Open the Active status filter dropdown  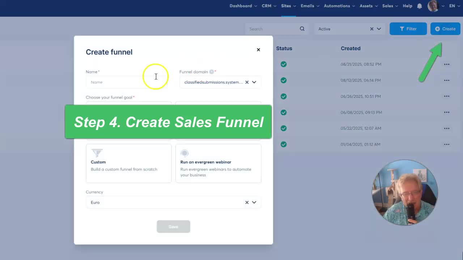[379, 29]
